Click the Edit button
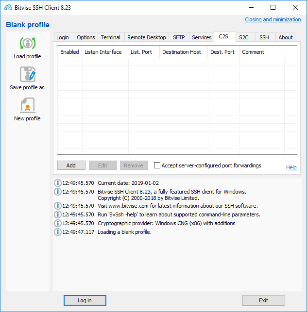The width and height of the screenshot is (307, 312). pyautogui.click(x=103, y=165)
